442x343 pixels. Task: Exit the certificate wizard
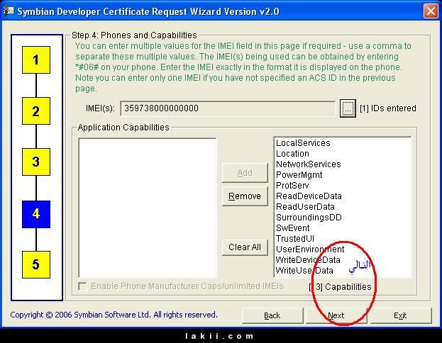[400, 315]
